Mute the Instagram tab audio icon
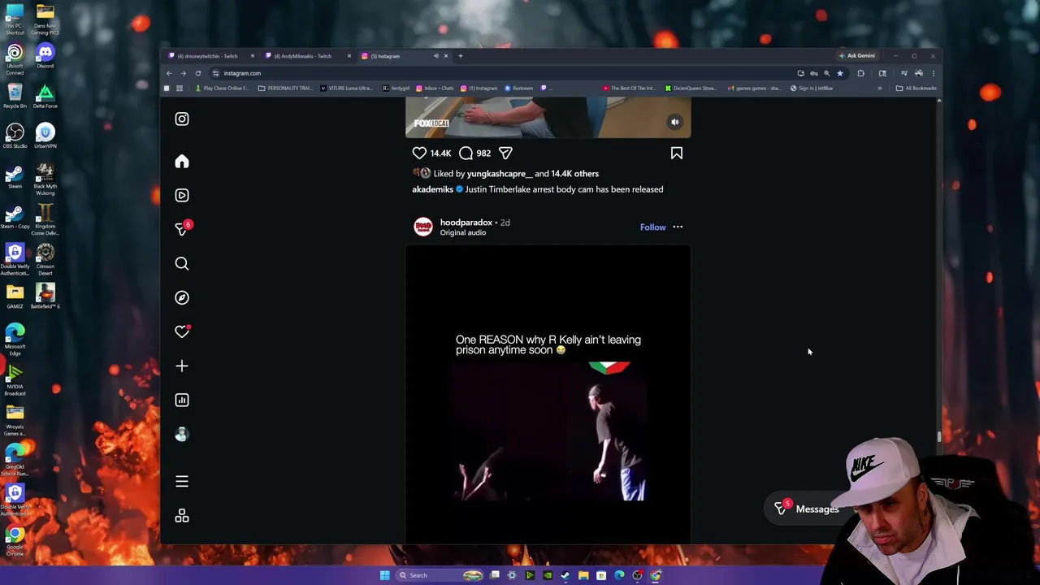Screen dimensions: 1040x585 point(436,56)
